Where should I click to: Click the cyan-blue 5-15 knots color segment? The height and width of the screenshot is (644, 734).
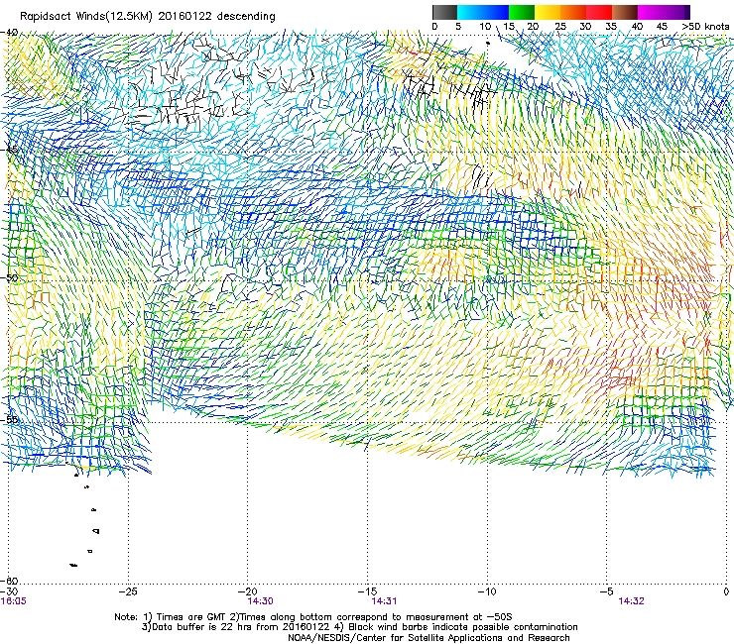pos(483,12)
